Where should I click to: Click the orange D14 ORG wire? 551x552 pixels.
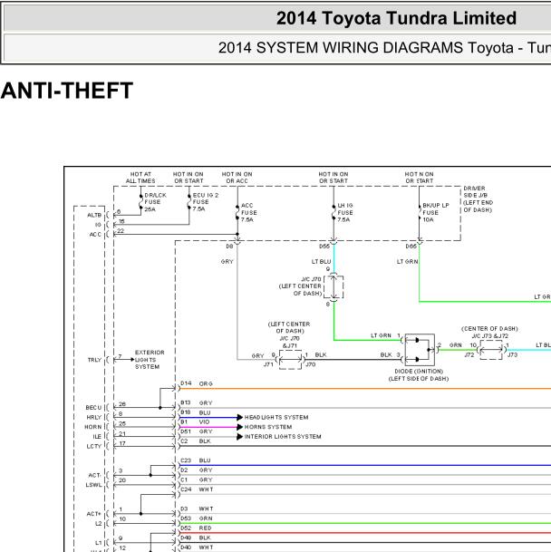pyautogui.click(x=364, y=389)
